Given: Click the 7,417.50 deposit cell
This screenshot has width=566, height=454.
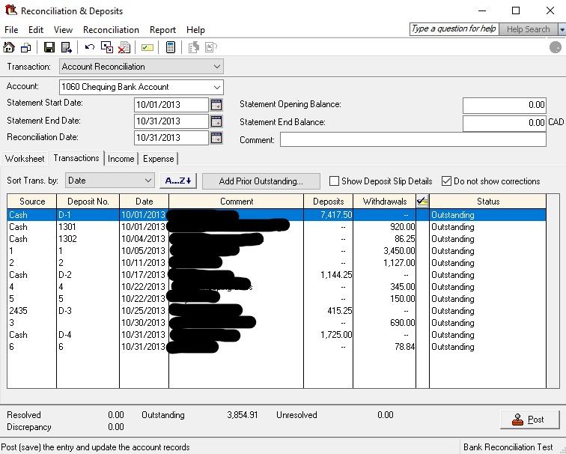Looking at the screenshot, I should coord(328,215).
